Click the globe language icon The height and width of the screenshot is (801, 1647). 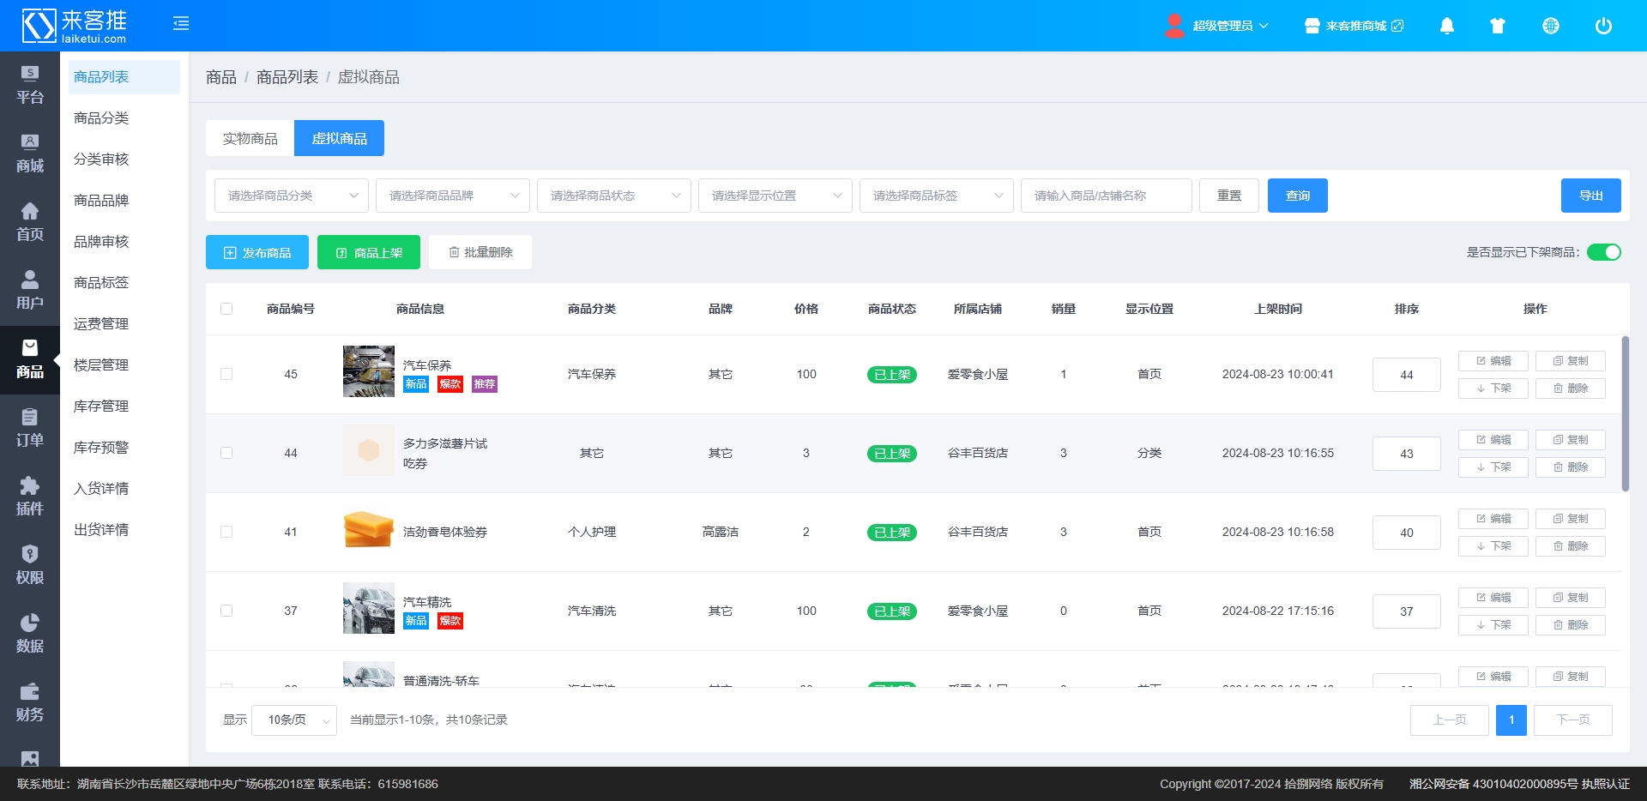point(1550,26)
